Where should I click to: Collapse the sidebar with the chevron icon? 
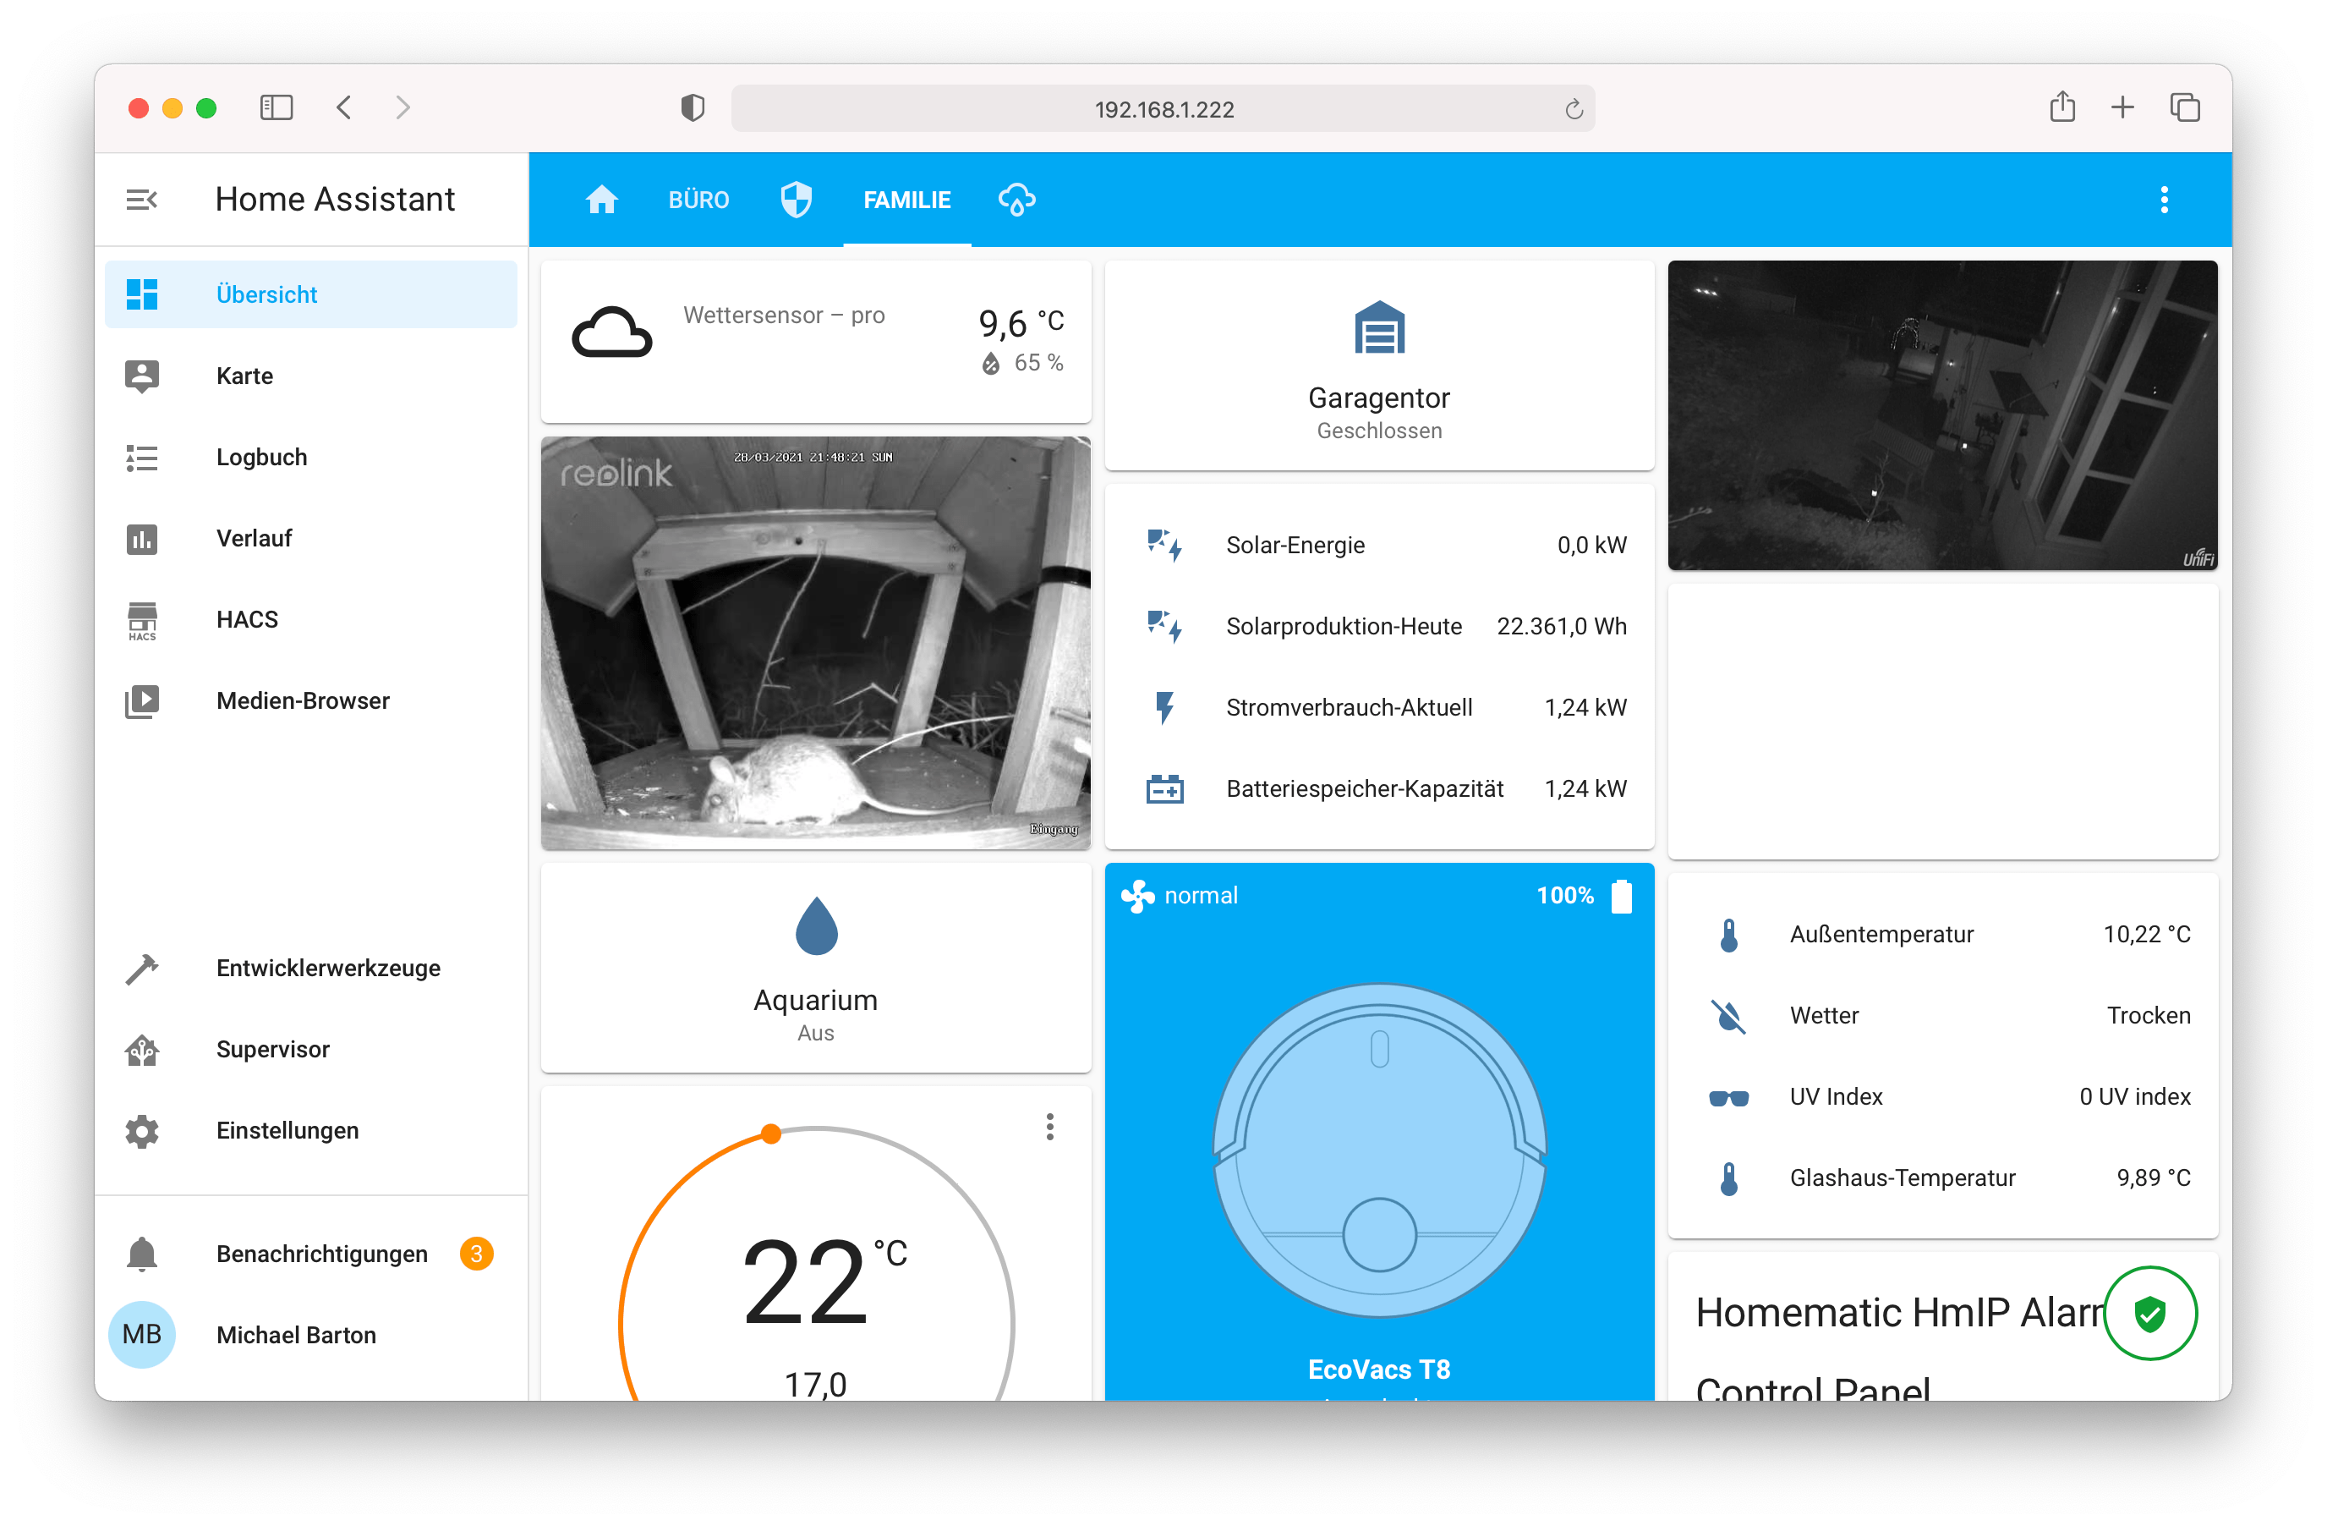pyautogui.click(x=143, y=199)
